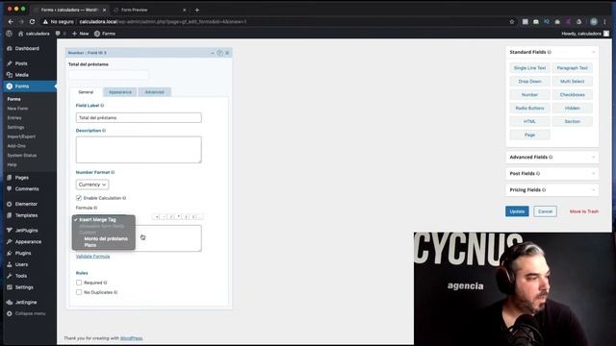Add a Number field

(x=529, y=94)
